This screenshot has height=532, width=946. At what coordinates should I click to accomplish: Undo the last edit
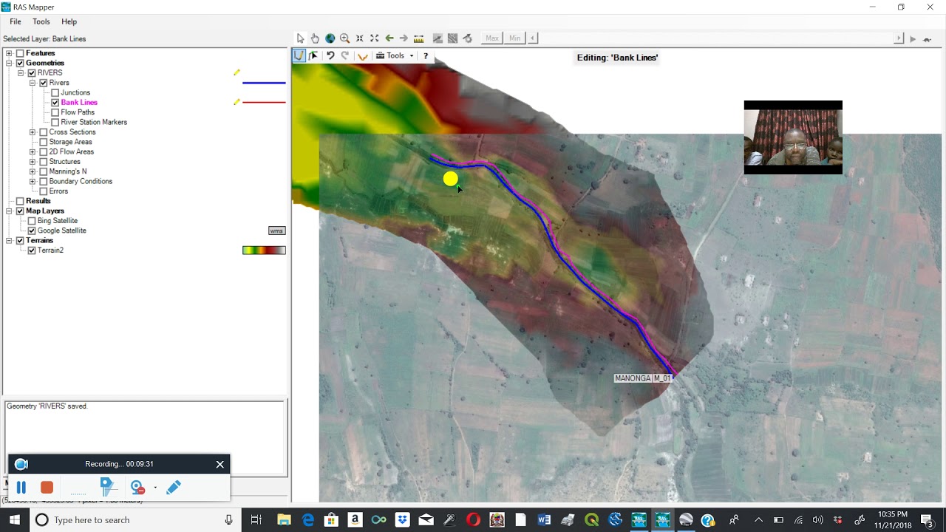point(330,55)
